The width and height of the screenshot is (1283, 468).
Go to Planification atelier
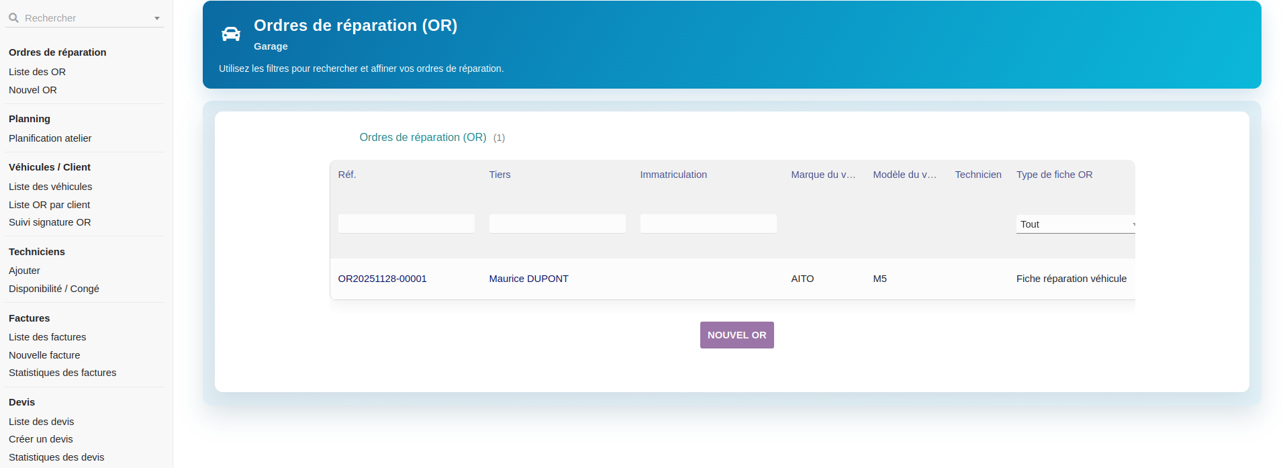coord(50,138)
